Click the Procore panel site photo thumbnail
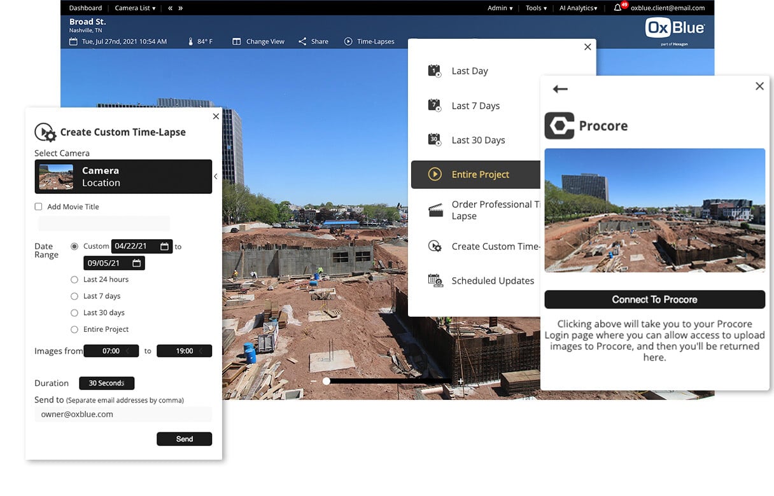The width and height of the screenshot is (774, 496). [x=655, y=210]
